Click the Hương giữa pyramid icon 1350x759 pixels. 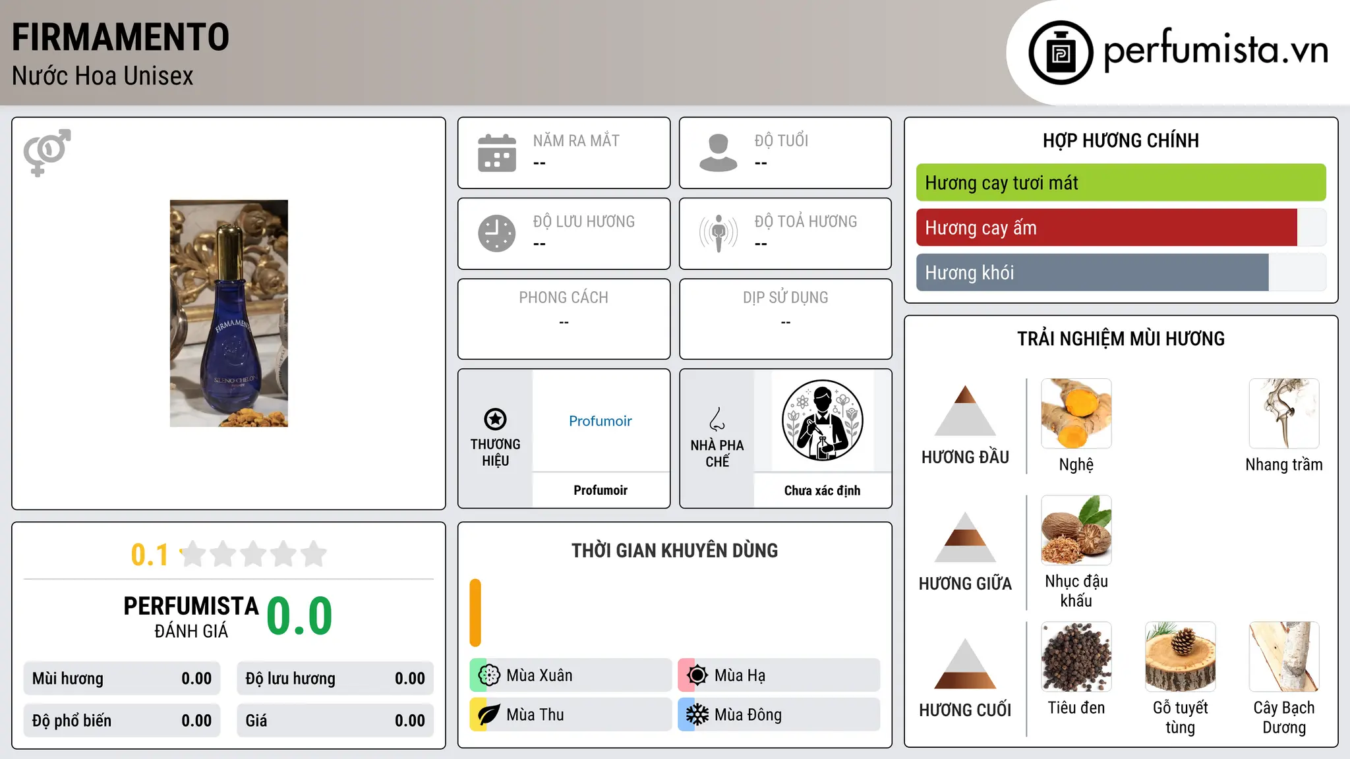click(965, 537)
